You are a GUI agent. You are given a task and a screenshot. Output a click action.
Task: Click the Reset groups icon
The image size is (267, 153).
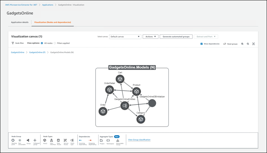pos(225,44)
